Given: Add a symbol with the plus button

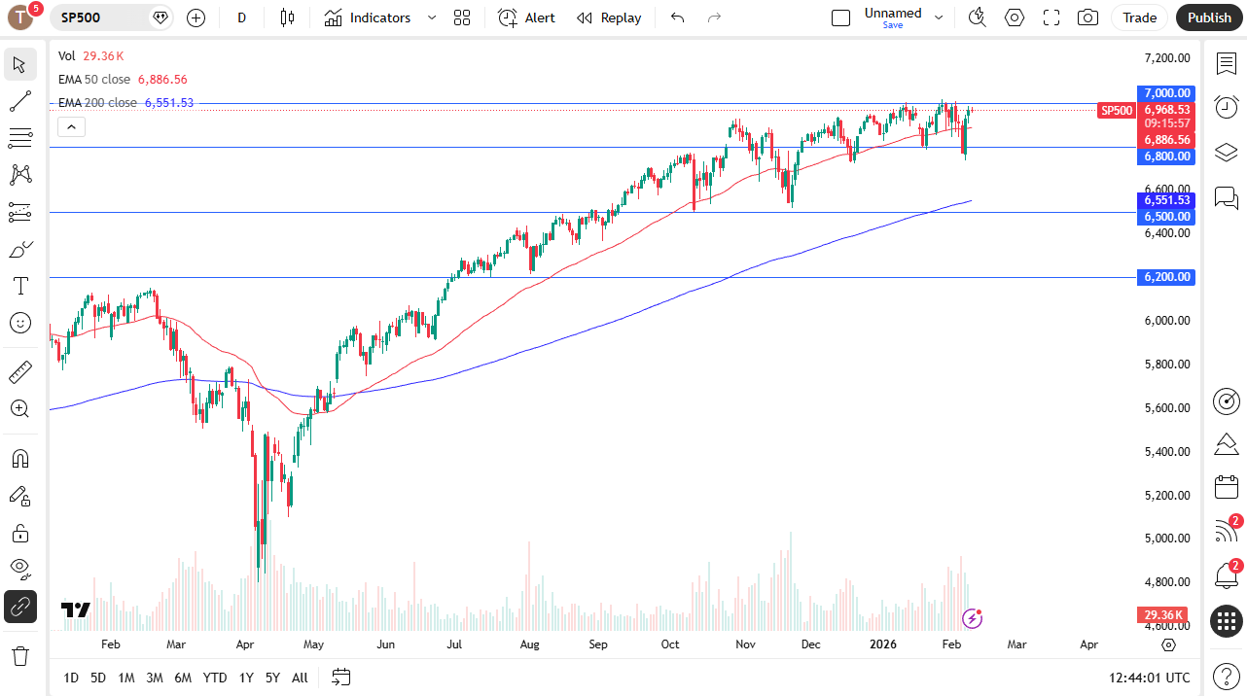Looking at the screenshot, I should click(x=196, y=17).
